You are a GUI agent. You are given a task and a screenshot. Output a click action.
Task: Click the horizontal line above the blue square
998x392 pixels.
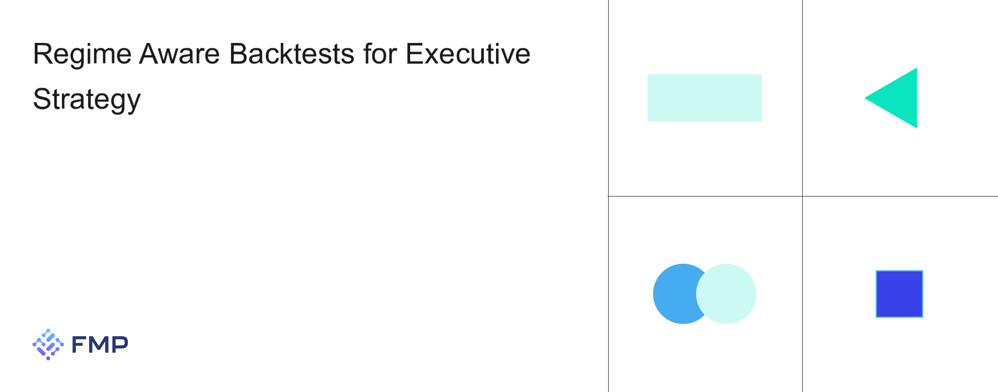point(900,196)
